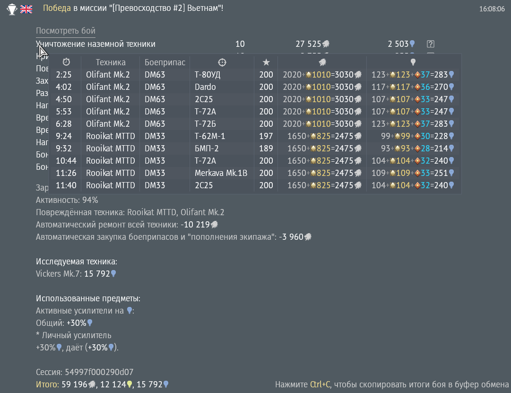Click the silver lion icon after -3 960
Screen dimensions: 511x393
click(308, 237)
